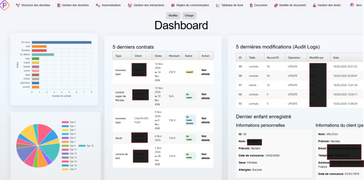Click the Gestion des données database icon
This screenshot has height=180, width=364.
point(59,5)
